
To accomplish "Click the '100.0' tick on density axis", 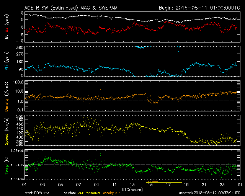I will click(x=18, y=82).
